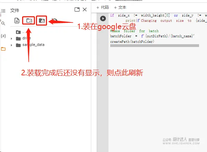Open the search sidebar icon
The image size is (207, 152).
tap(3, 23)
